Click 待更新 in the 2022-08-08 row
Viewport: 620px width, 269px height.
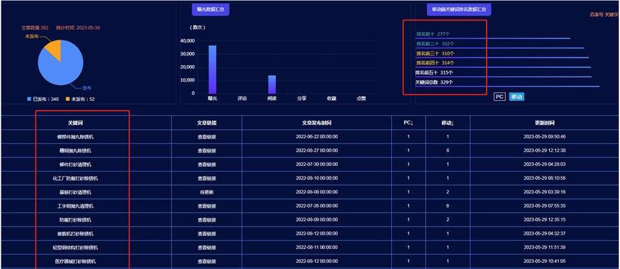(x=207, y=192)
